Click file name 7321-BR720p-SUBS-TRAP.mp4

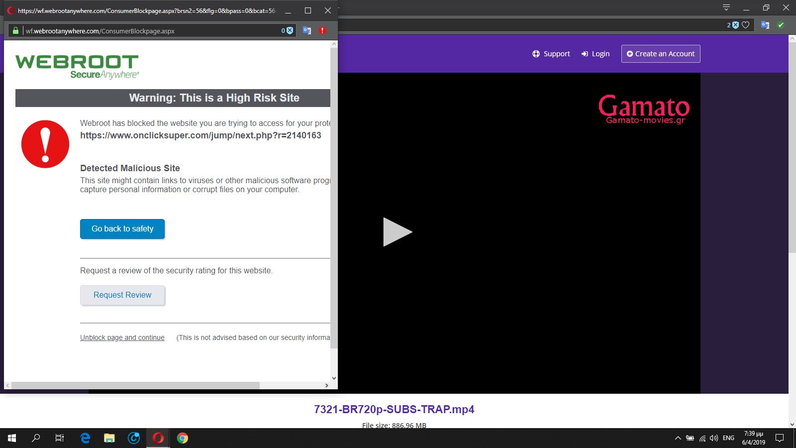coord(394,409)
